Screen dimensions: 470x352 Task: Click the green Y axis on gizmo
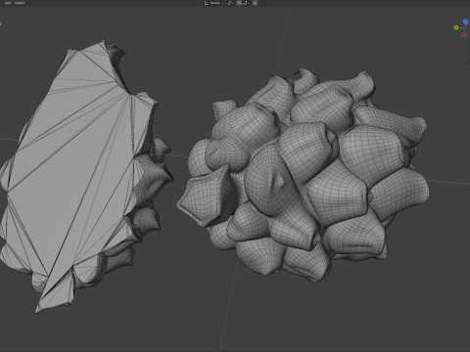pos(456,27)
